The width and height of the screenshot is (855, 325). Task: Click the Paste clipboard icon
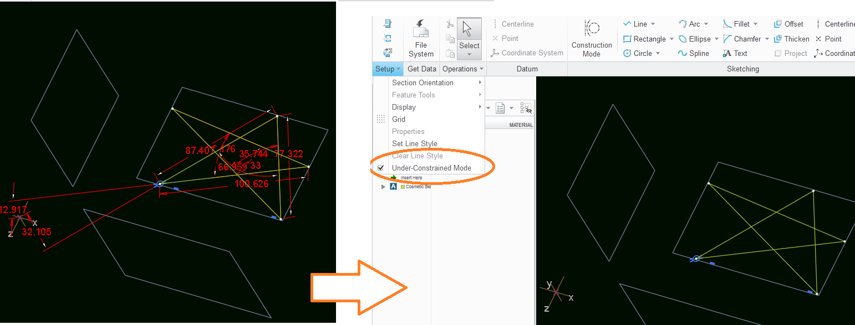coord(450,53)
